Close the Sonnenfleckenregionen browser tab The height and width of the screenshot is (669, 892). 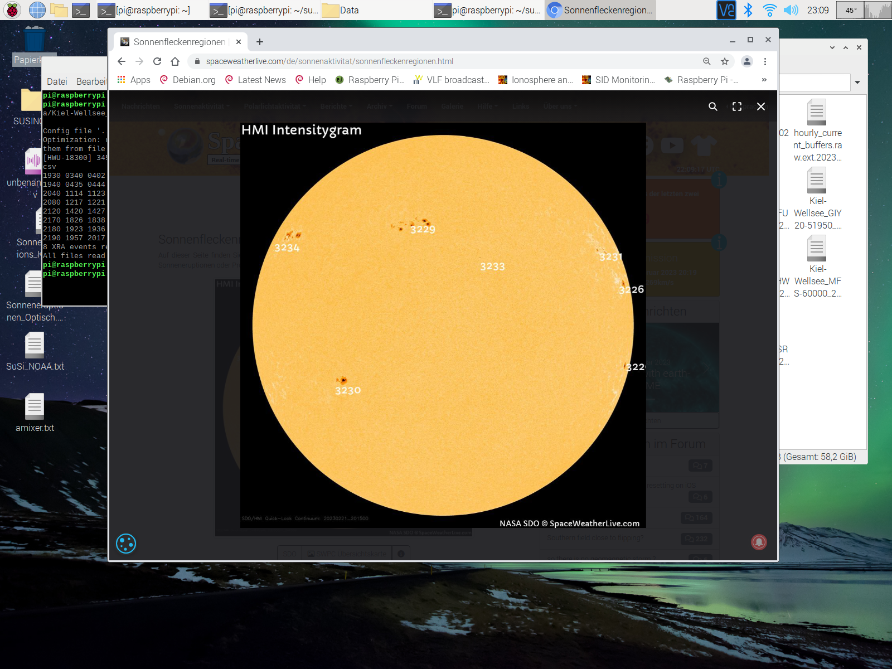tap(239, 42)
